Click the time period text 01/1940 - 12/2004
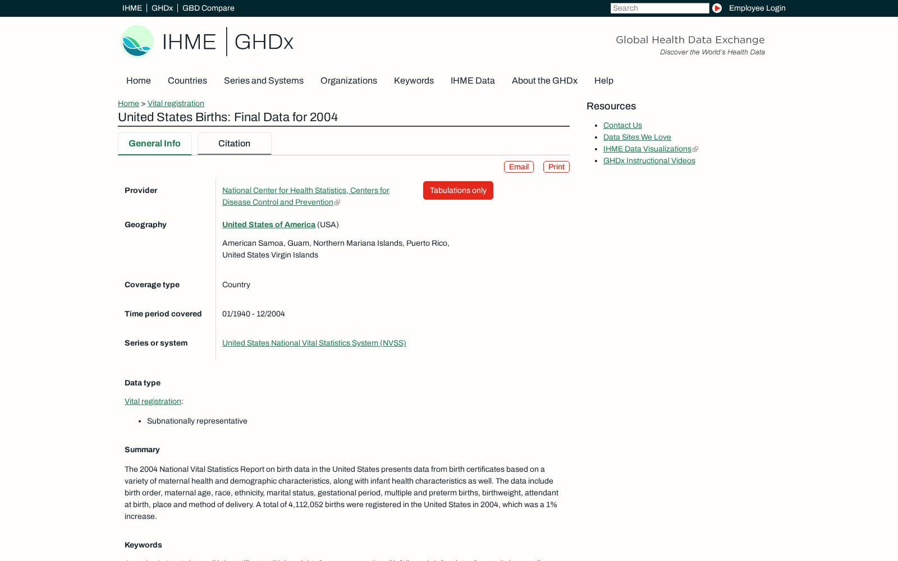 [x=254, y=314]
